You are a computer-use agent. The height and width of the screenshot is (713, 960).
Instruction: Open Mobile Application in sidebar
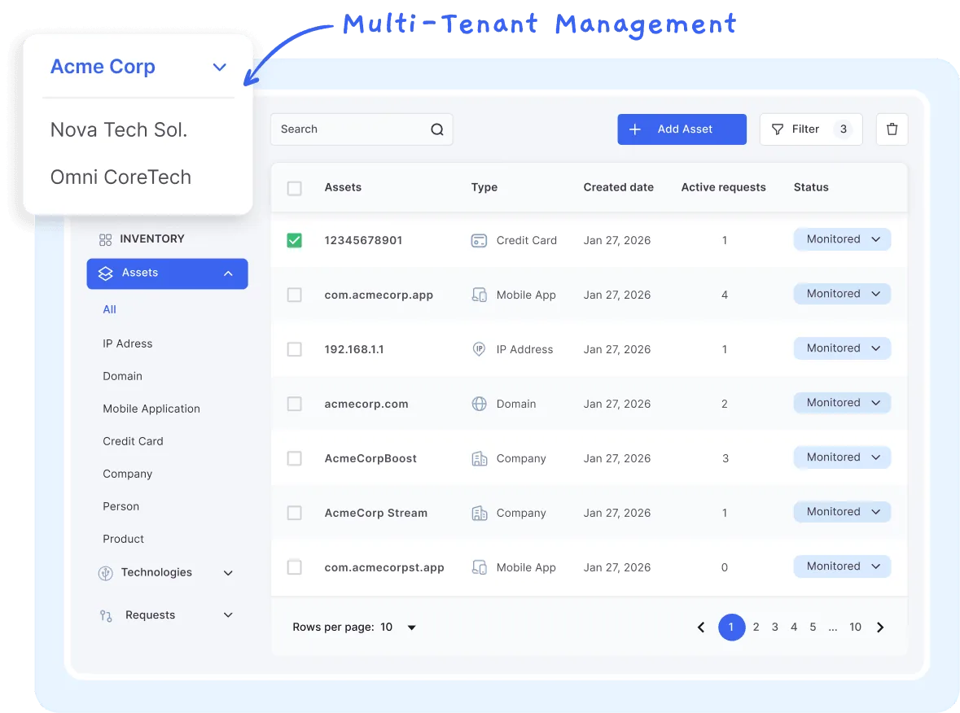click(151, 409)
